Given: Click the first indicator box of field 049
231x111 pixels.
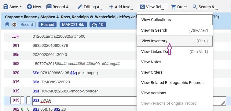Looking at the screenshot, I should (x=22, y=100).
